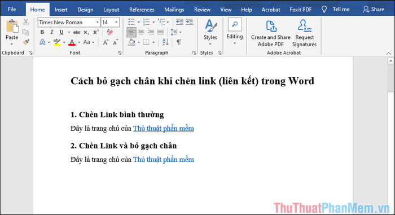Switch to the Insert tab

tap(61, 10)
